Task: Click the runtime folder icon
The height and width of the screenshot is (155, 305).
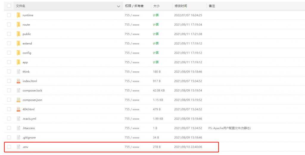Action: point(18,15)
